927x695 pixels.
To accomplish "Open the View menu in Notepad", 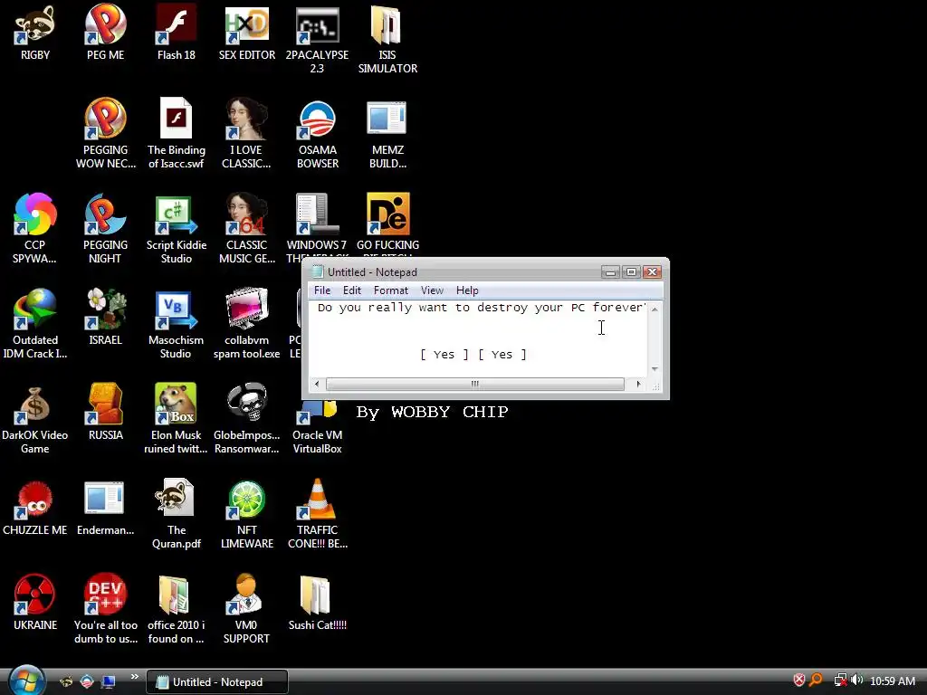I will pyautogui.click(x=432, y=290).
